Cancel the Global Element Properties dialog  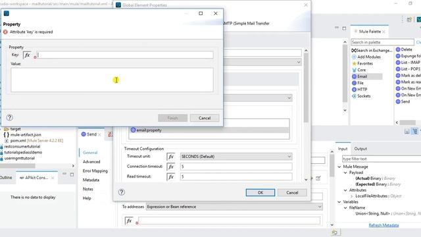292,192
